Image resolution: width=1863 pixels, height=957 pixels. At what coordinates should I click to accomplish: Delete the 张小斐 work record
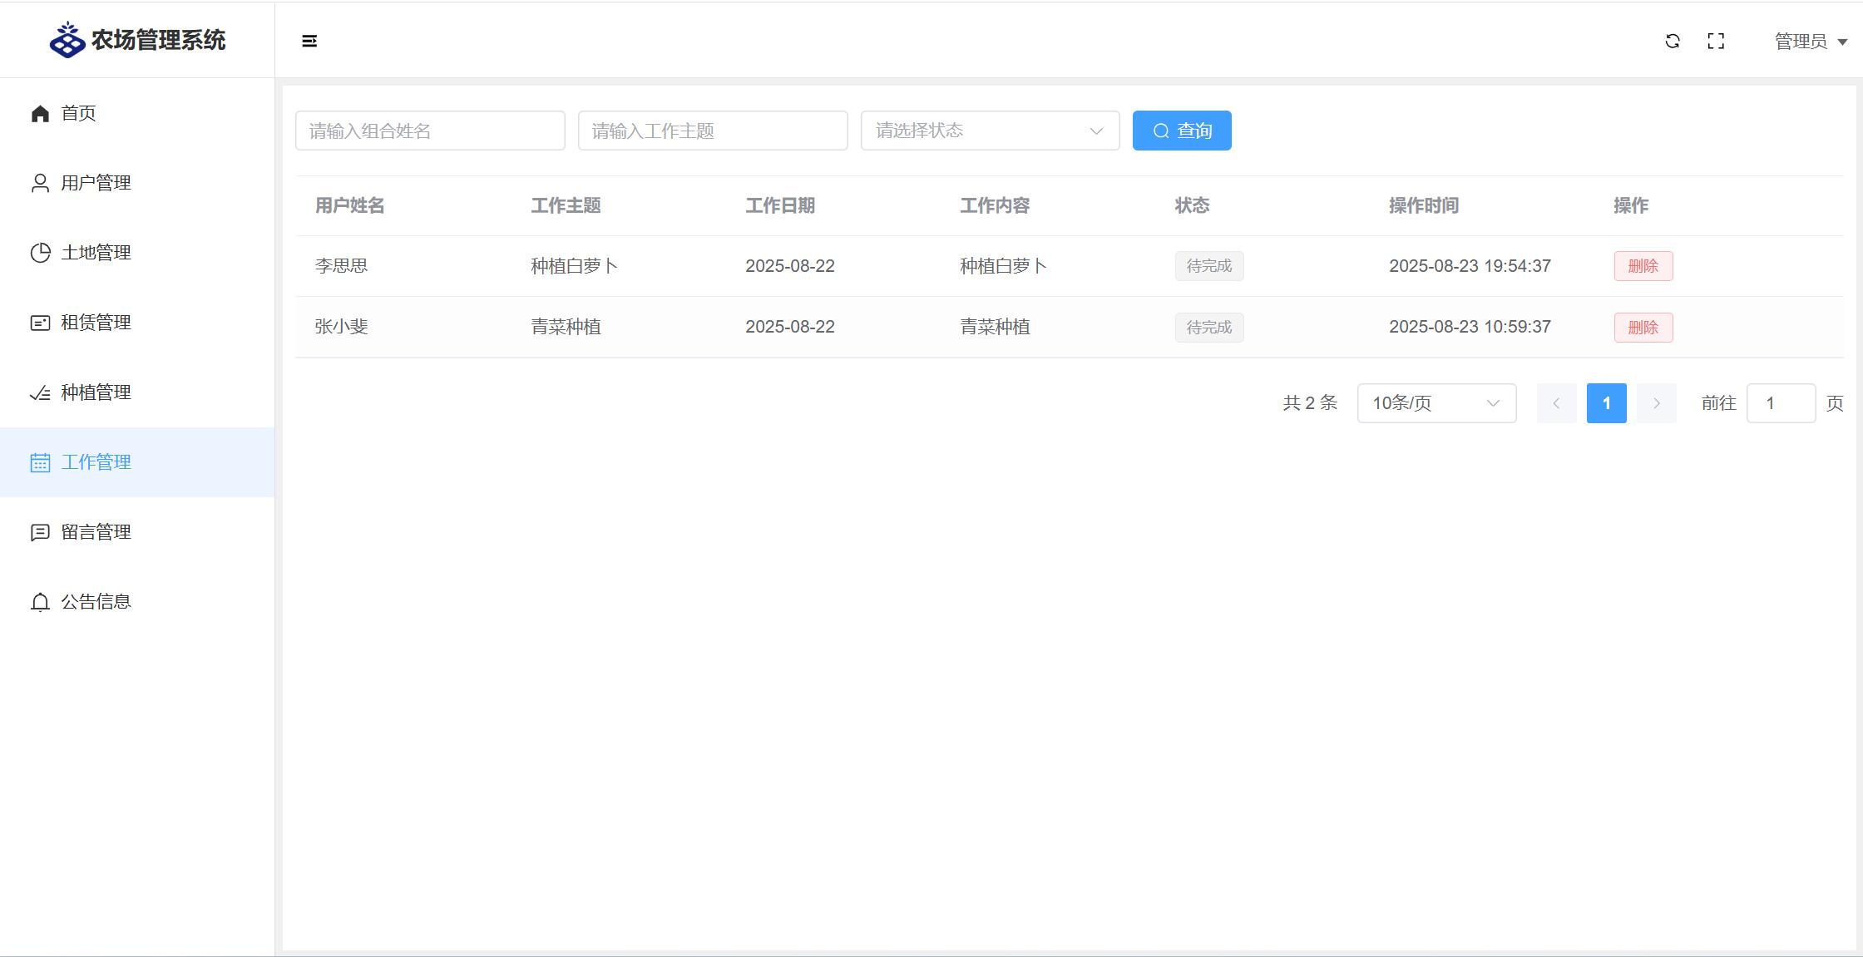(1643, 328)
